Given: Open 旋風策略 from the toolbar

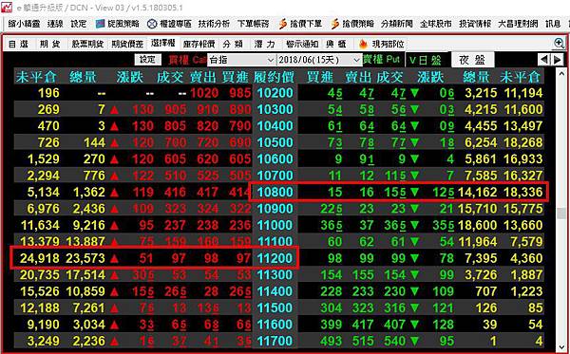Looking at the screenshot, I should point(118,25).
